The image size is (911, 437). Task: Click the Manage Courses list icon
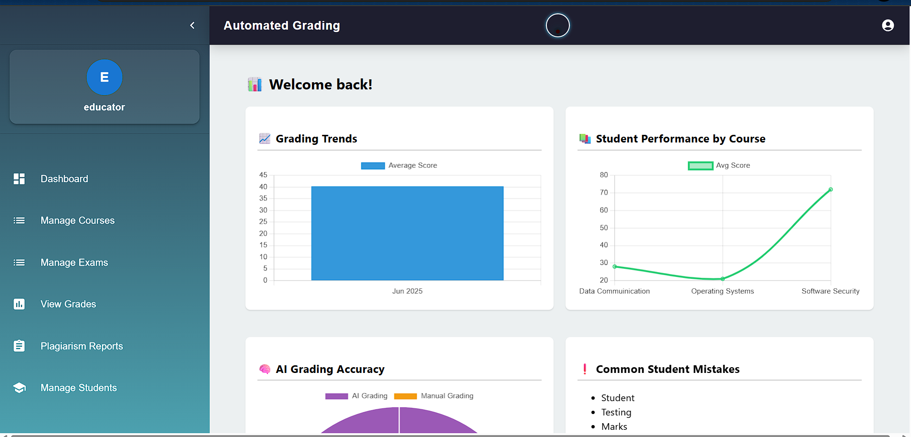click(19, 220)
